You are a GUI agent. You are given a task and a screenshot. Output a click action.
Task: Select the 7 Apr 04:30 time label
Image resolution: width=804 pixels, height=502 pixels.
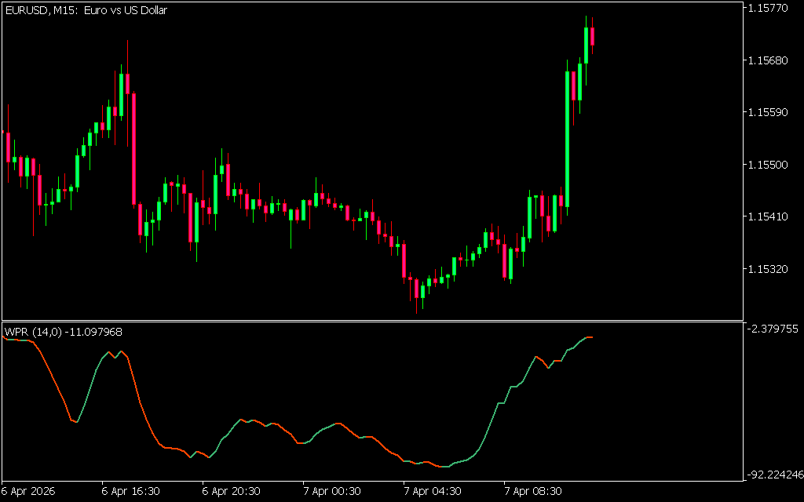[x=432, y=492]
